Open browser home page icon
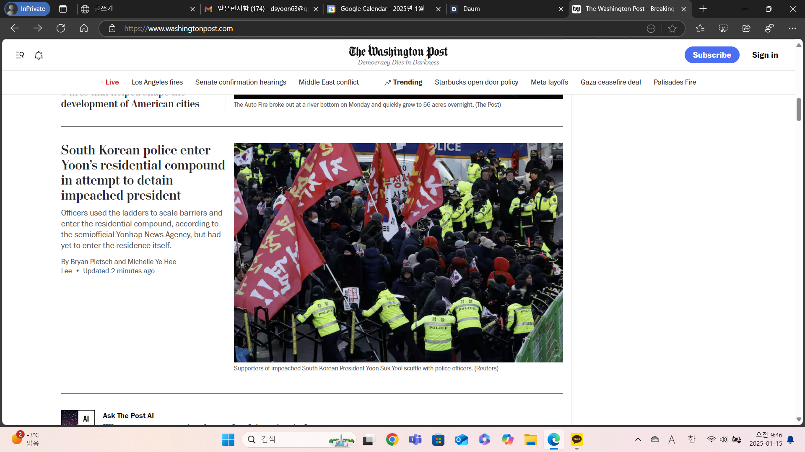The image size is (805, 452). click(84, 28)
